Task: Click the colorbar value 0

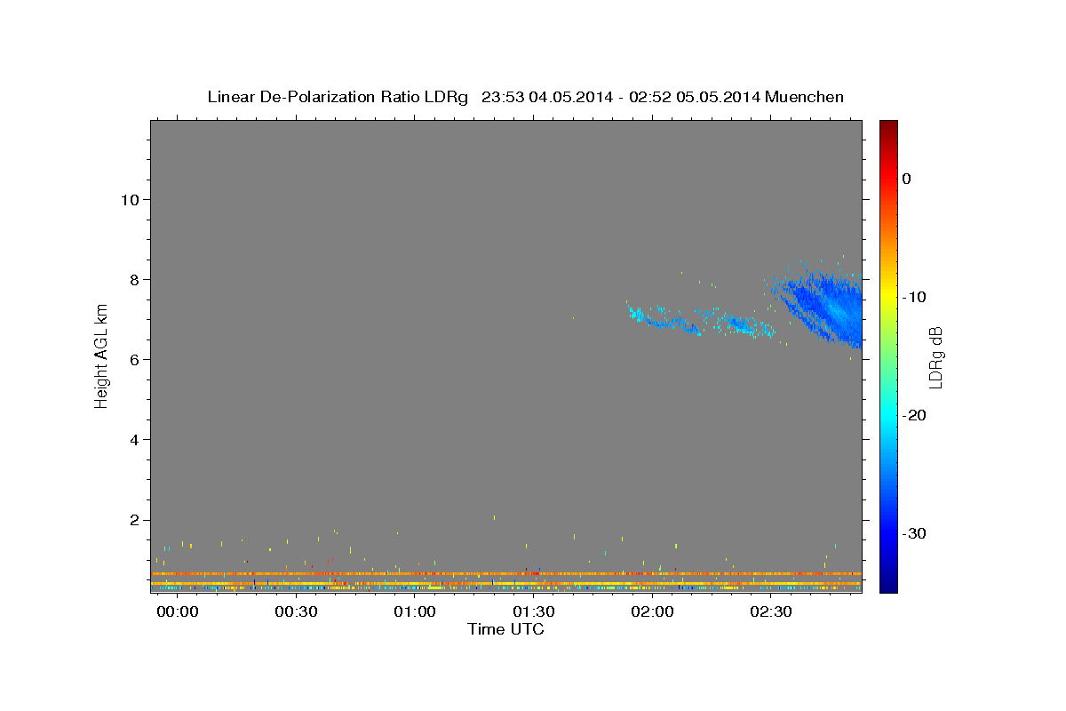Action: pos(907,179)
